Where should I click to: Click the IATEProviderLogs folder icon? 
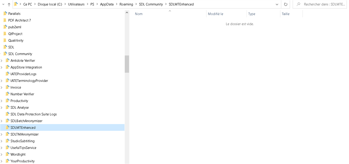click(x=7, y=74)
